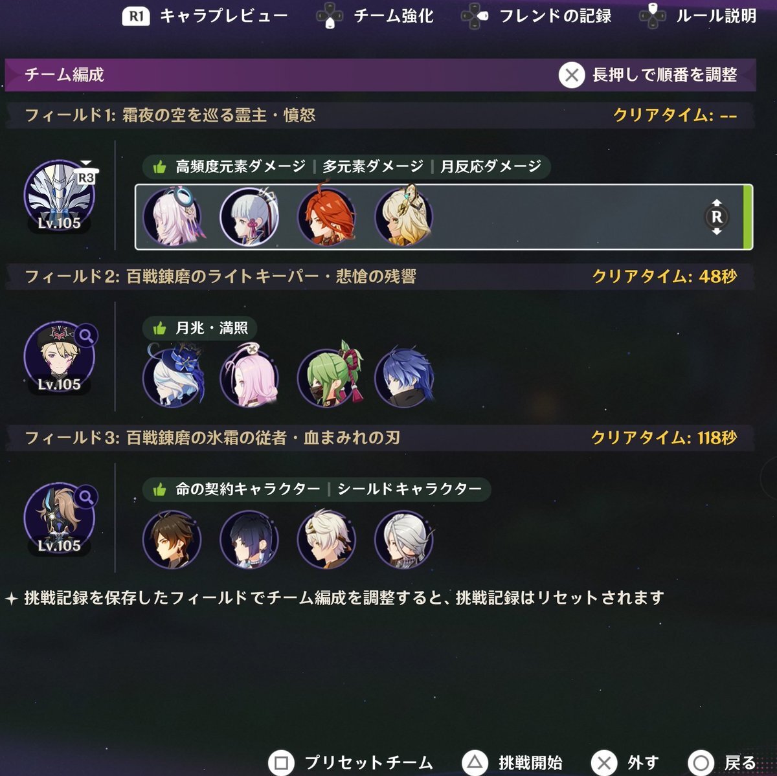The image size is (777, 776).
Task: Open the キャラプレビュー R1 option
Action: click(x=205, y=16)
